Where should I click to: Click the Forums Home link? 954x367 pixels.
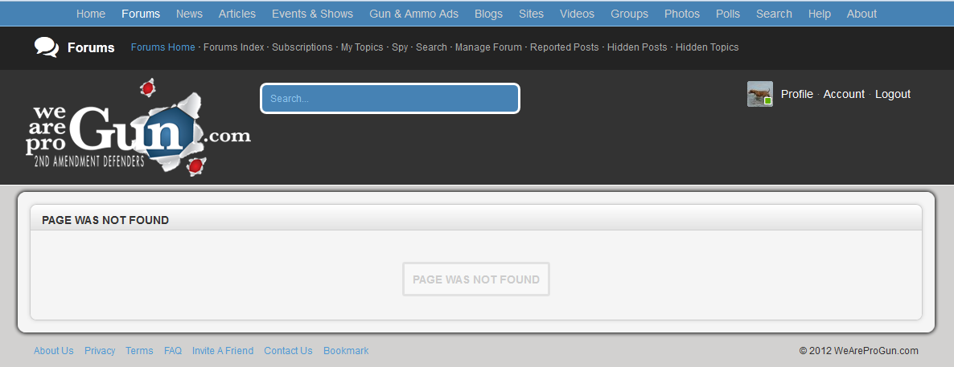click(162, 47)
